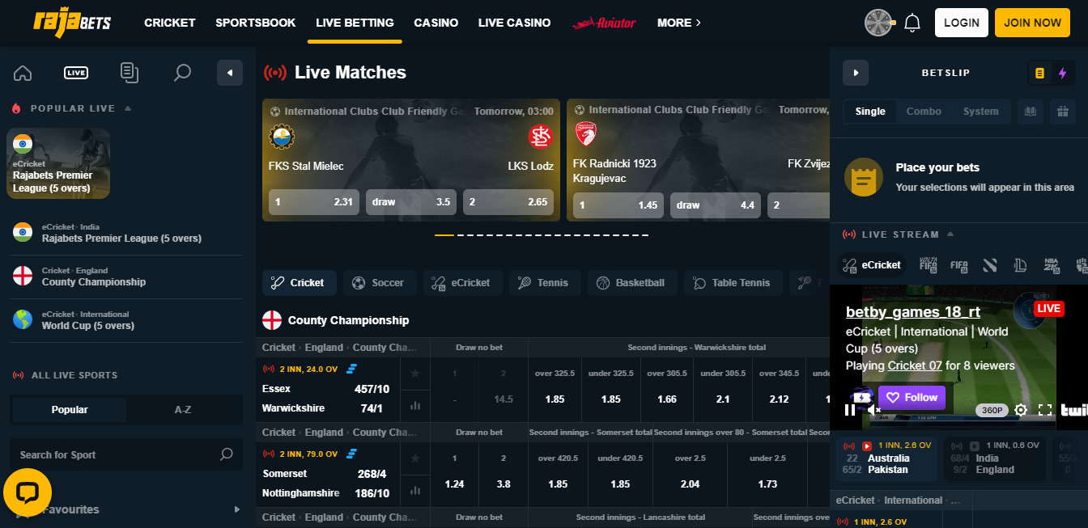Select the Table Tennis sport tab
This screenshot has height=528, width=1088.
[x=733, y=283]
